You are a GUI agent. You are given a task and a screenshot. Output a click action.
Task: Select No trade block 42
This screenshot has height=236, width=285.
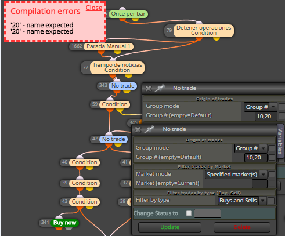coord(113,139)
